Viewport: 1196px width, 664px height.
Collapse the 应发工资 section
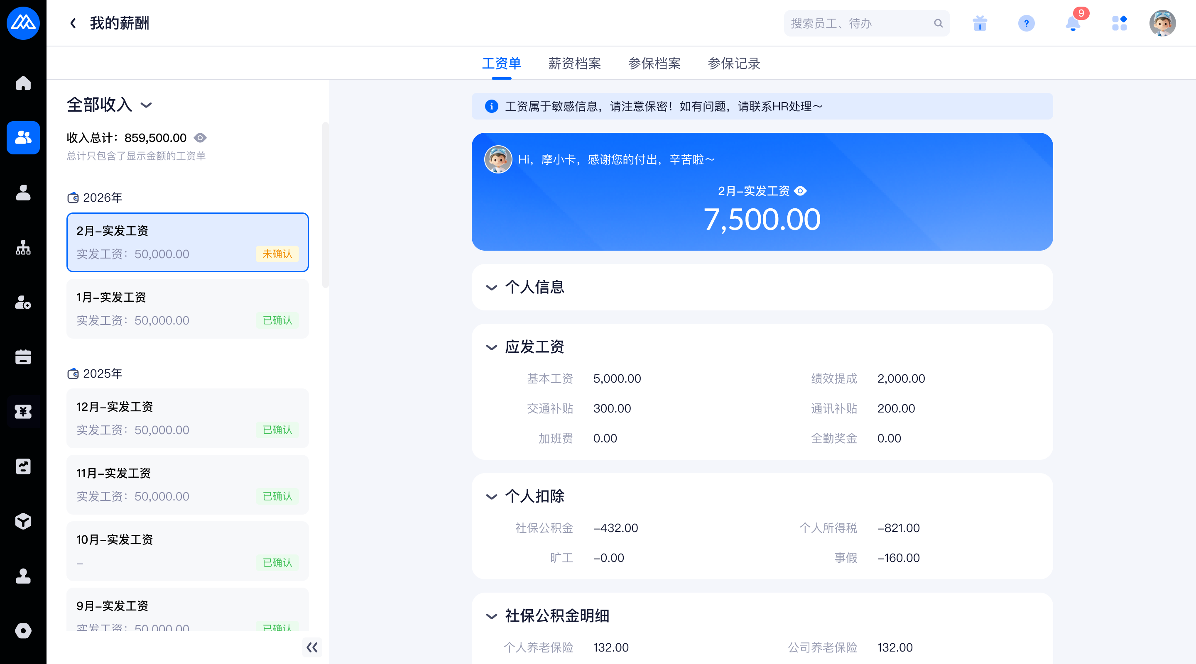(x=491, y=347)
